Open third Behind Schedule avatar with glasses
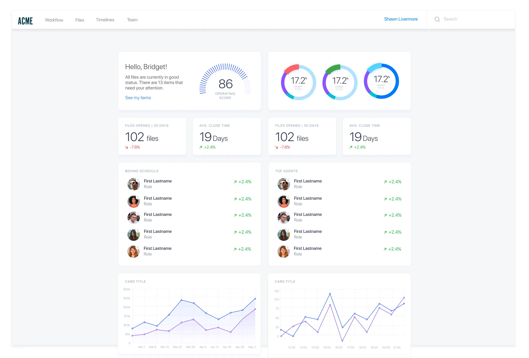 click(134, 218)
